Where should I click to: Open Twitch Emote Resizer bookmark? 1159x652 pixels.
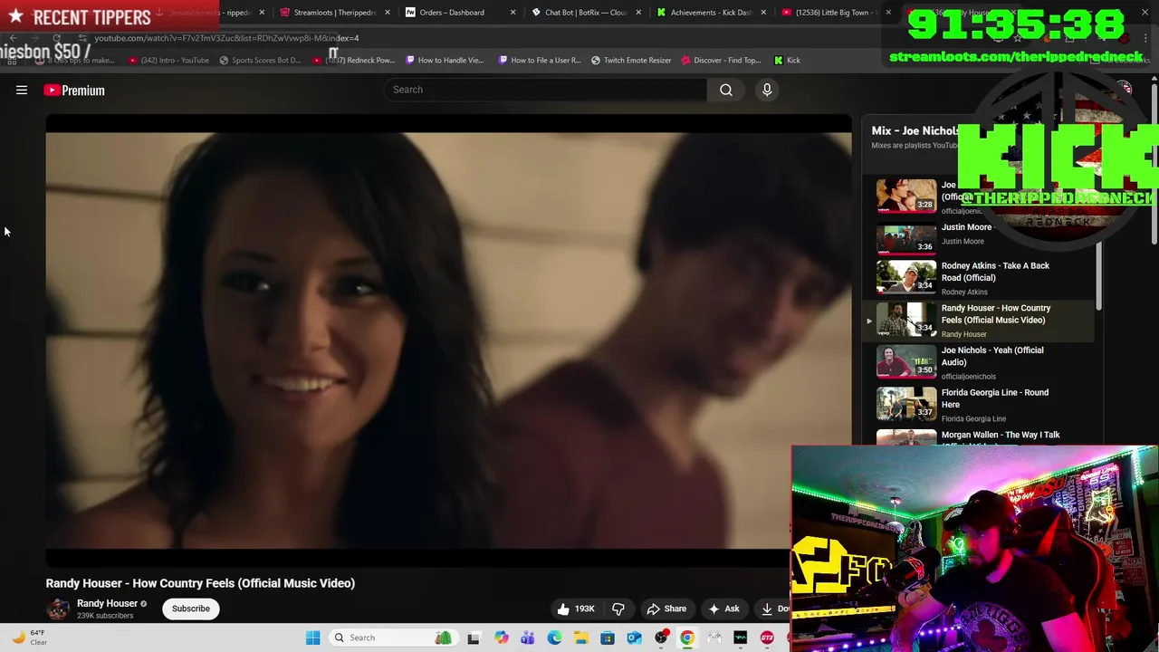[631, 60]
